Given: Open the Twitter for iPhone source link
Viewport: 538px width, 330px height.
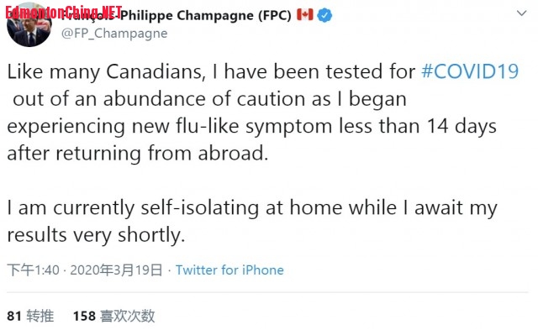Looking at the screenshot, I should 229,270.
